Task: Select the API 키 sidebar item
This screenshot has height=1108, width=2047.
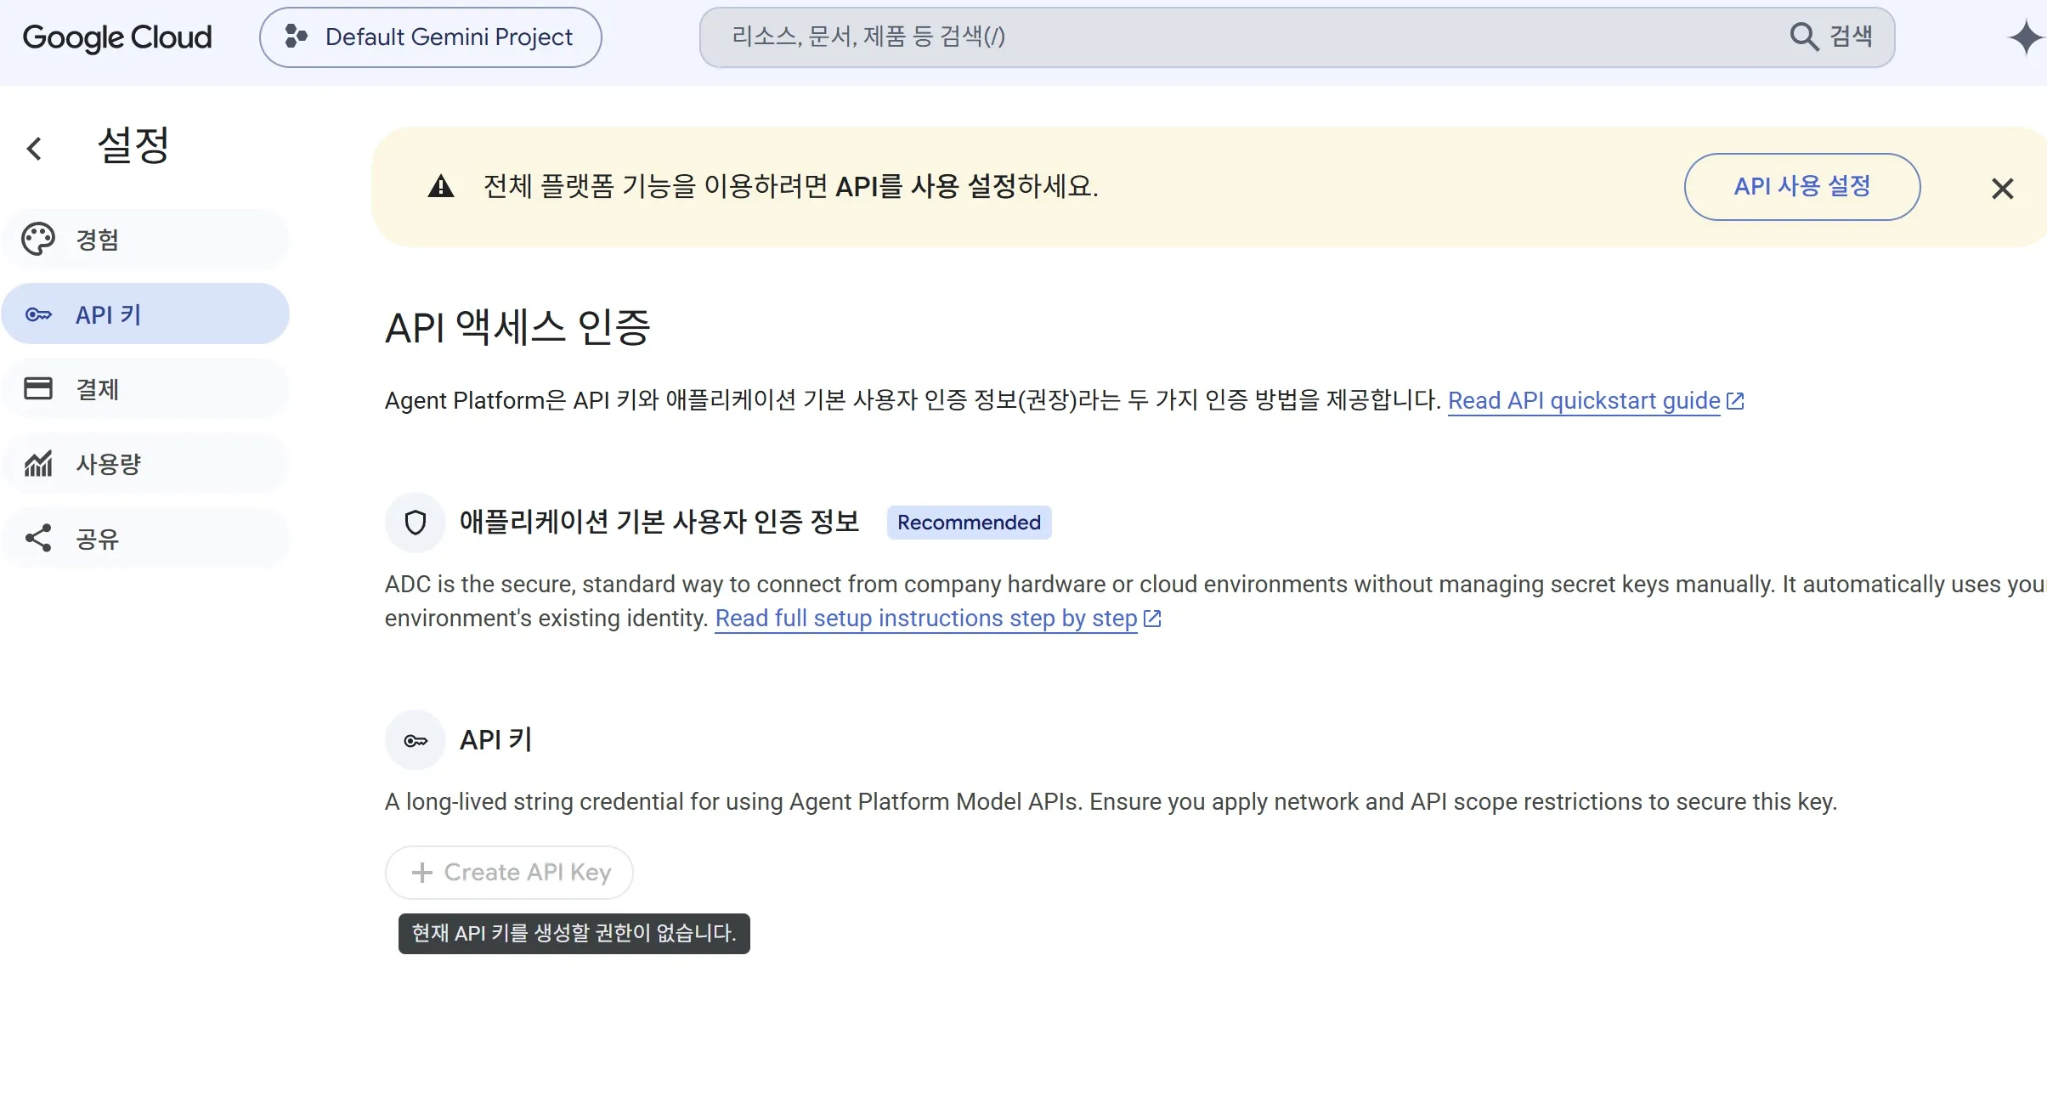Action: click(x=145, y=314)
